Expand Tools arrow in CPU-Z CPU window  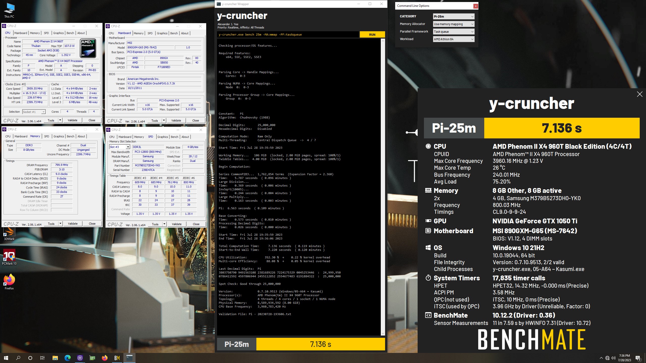60,120
